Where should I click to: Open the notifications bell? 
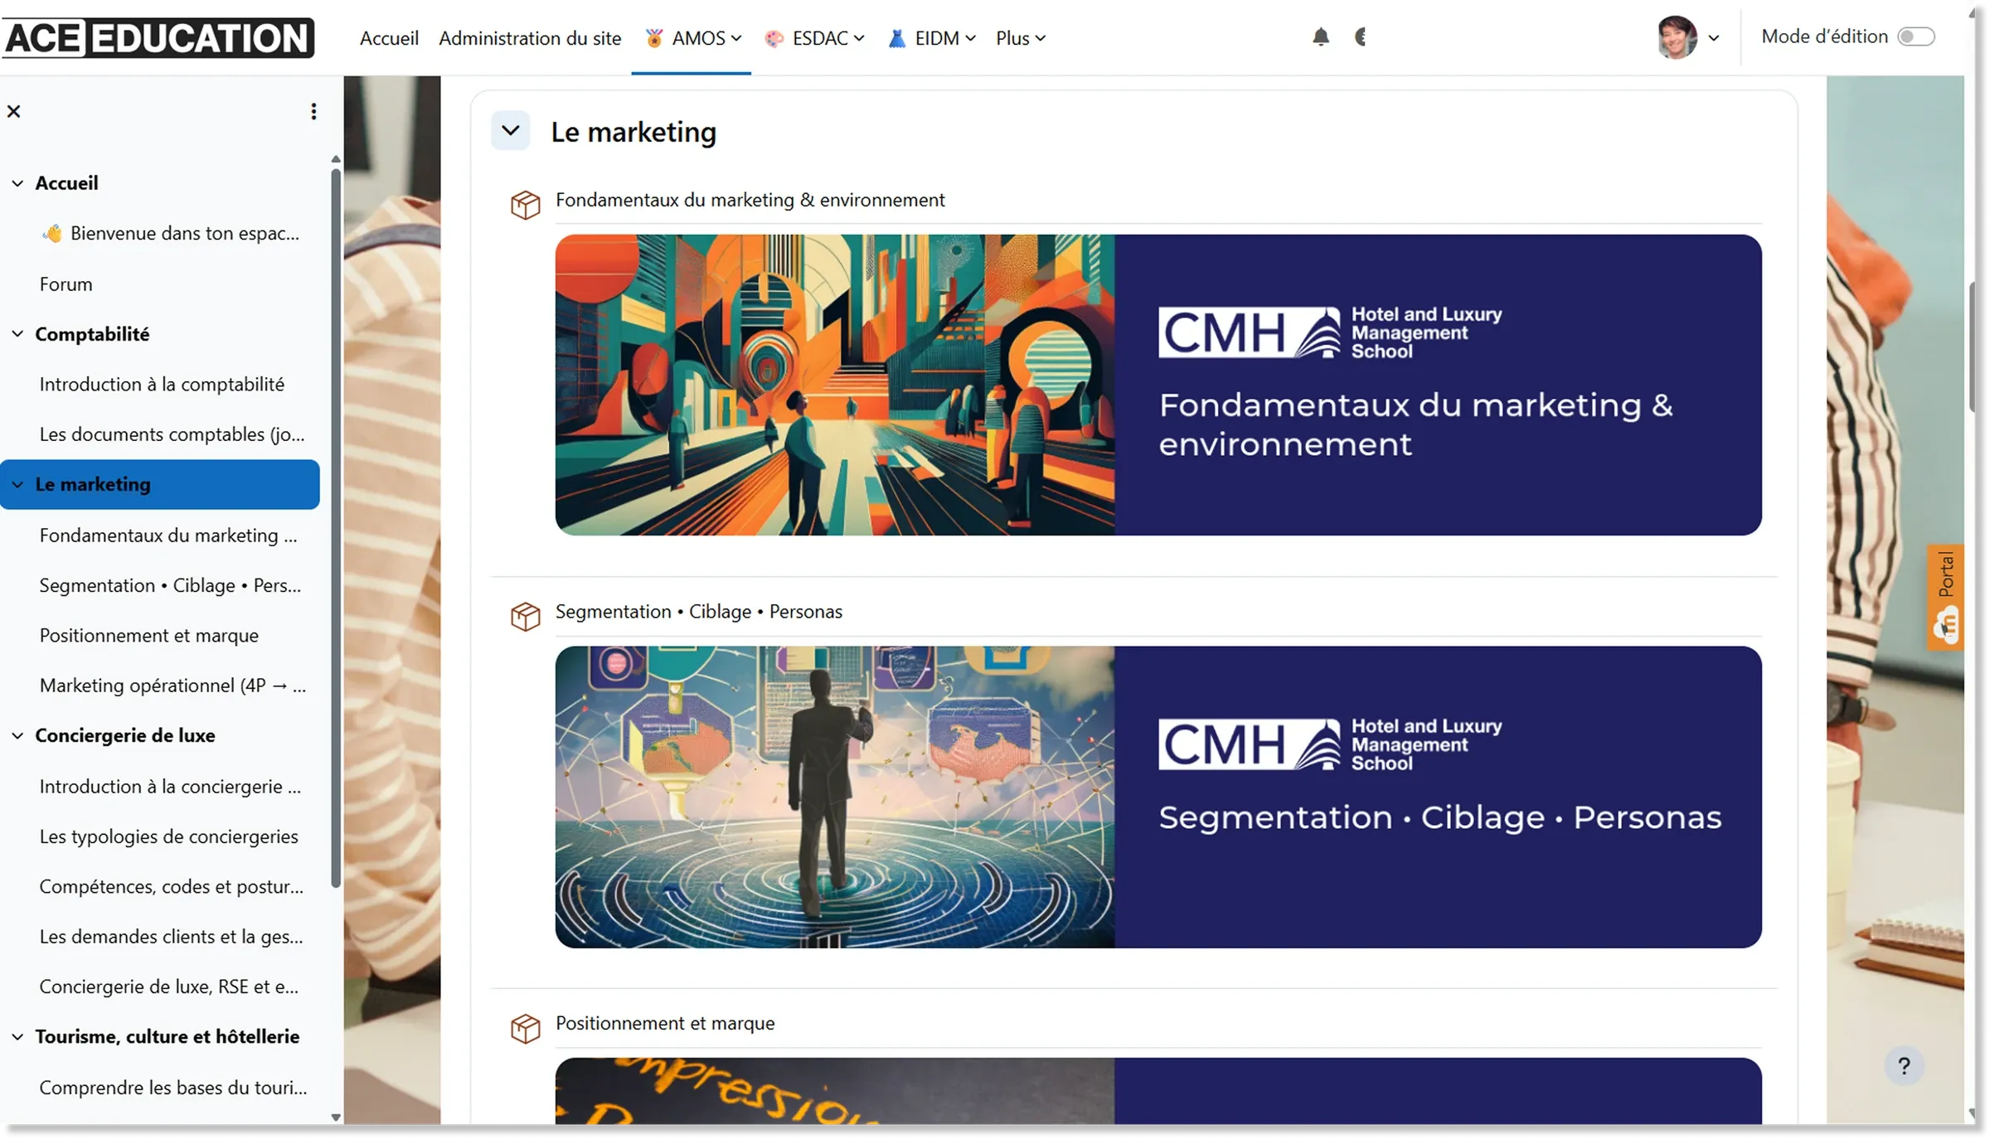pos(1321,37)
